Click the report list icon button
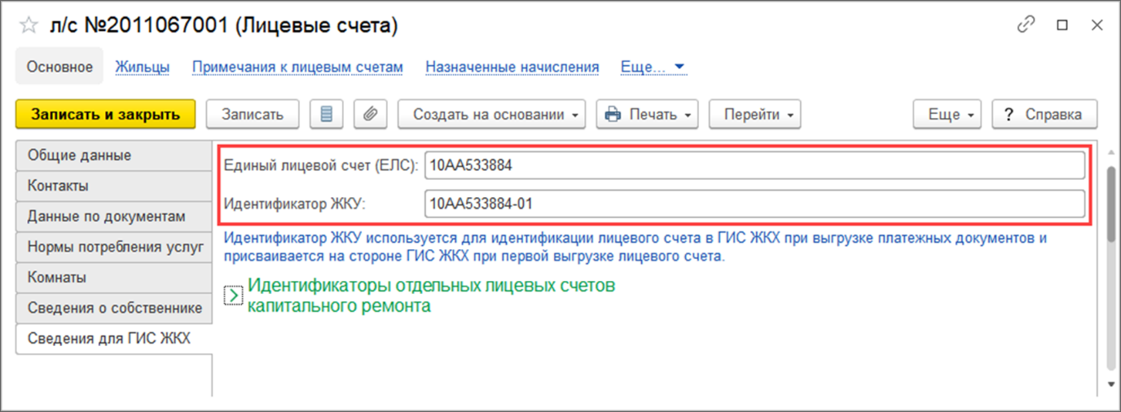 [x=327, y=115]
